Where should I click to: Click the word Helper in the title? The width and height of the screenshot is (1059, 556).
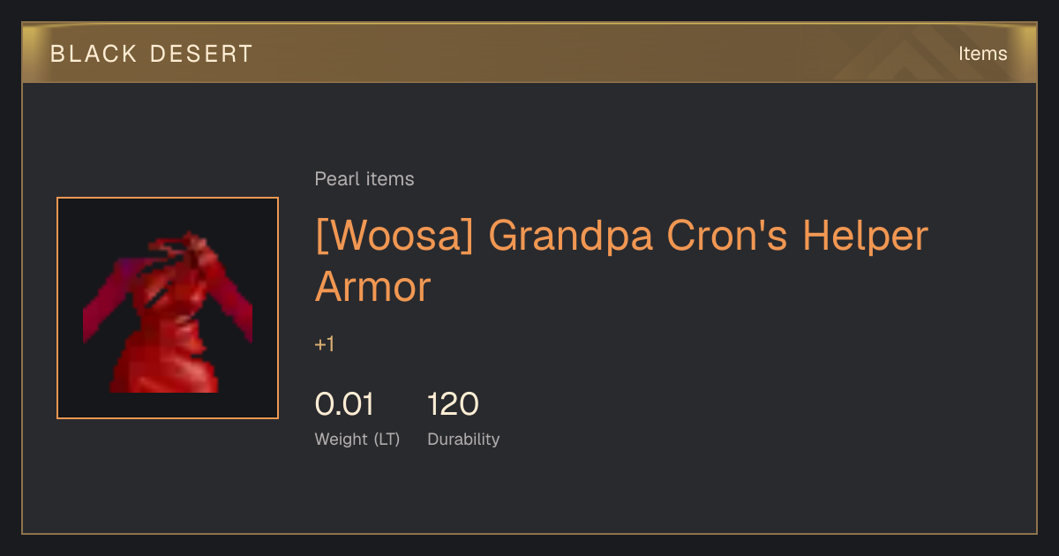pos(865,237)
